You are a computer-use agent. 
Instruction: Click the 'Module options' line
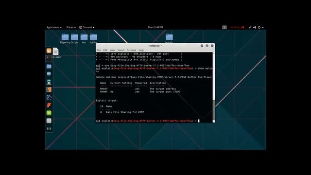(154, 77)
